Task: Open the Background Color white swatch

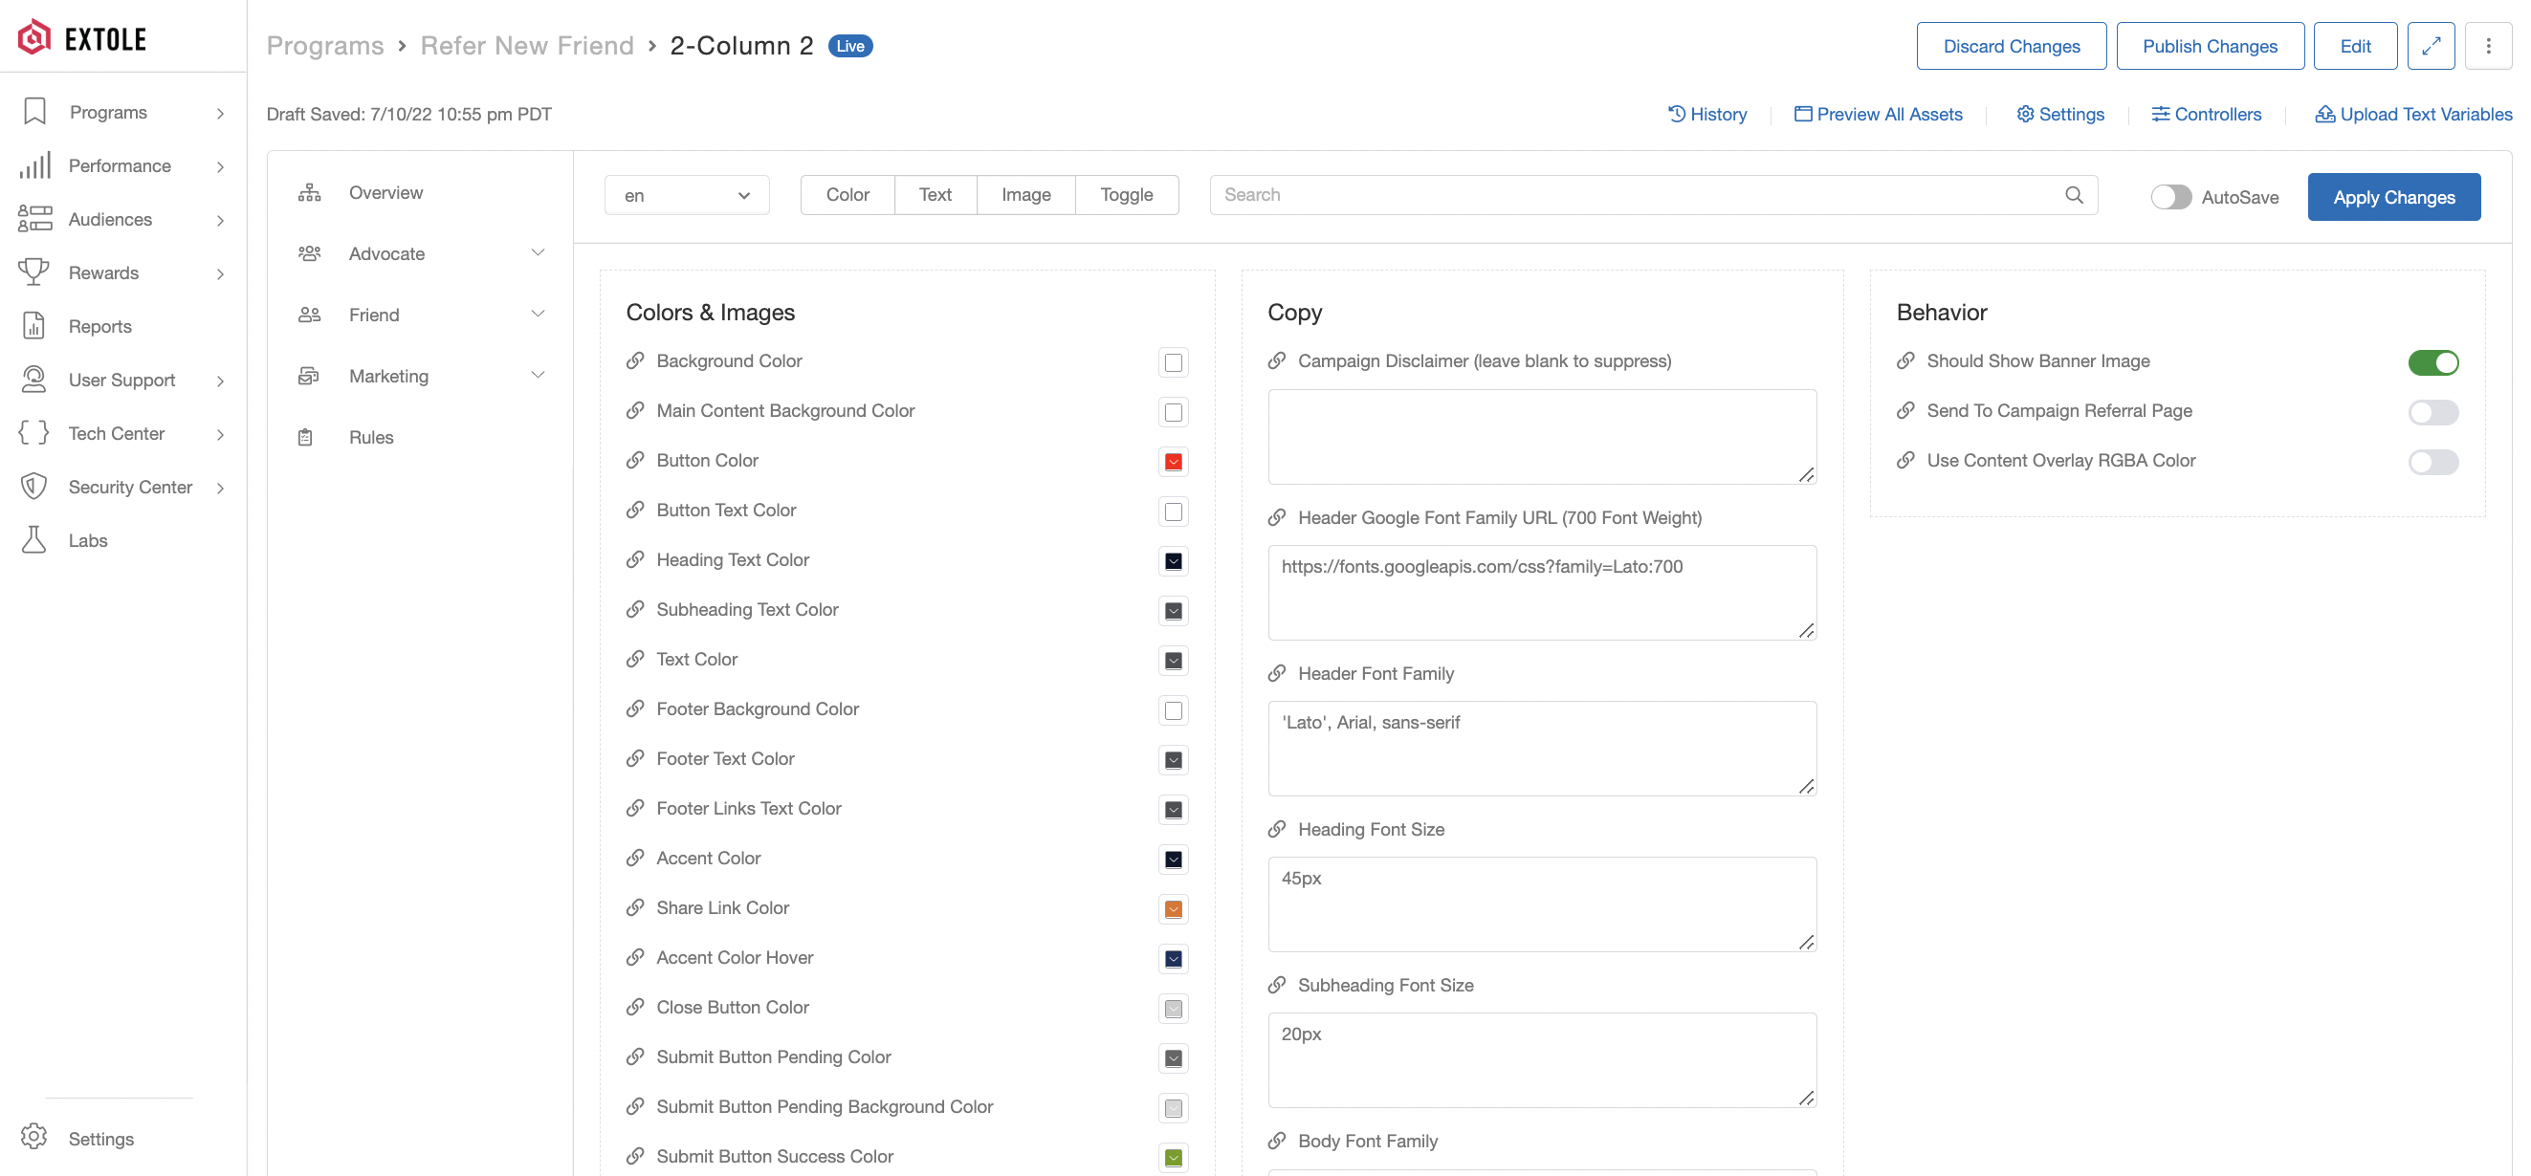Action: point(1173,362)
